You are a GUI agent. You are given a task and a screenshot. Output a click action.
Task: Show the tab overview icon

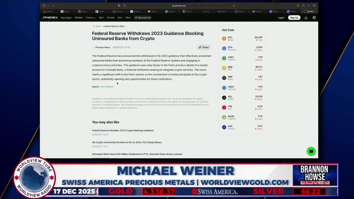[314, 6]
